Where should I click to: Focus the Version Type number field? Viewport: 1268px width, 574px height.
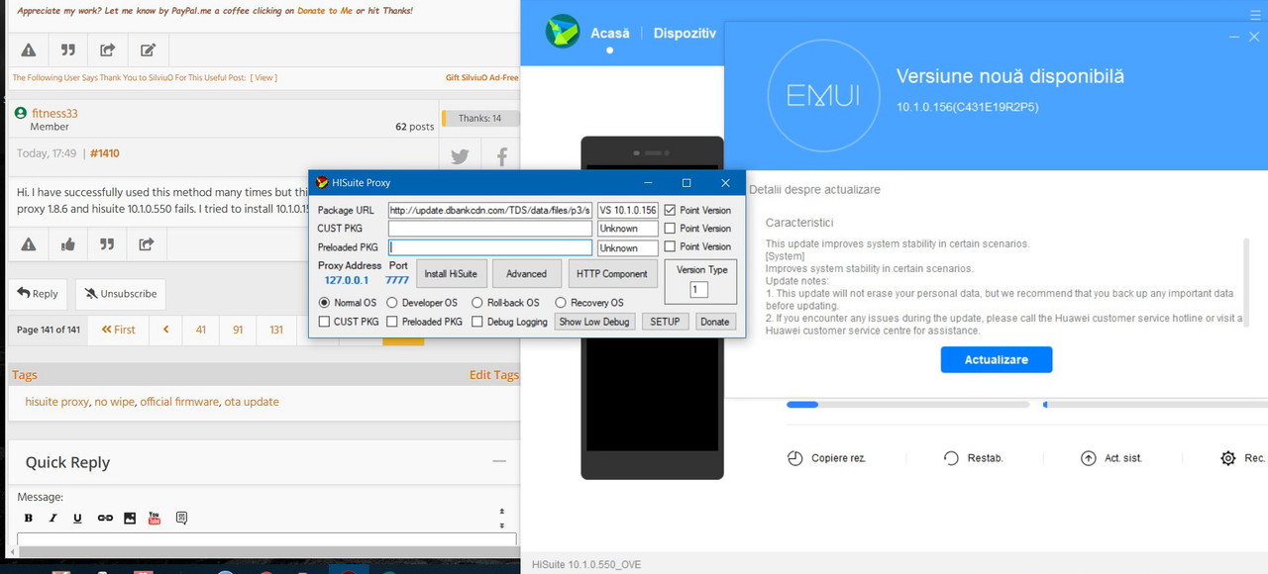click(x=699, y=289)
